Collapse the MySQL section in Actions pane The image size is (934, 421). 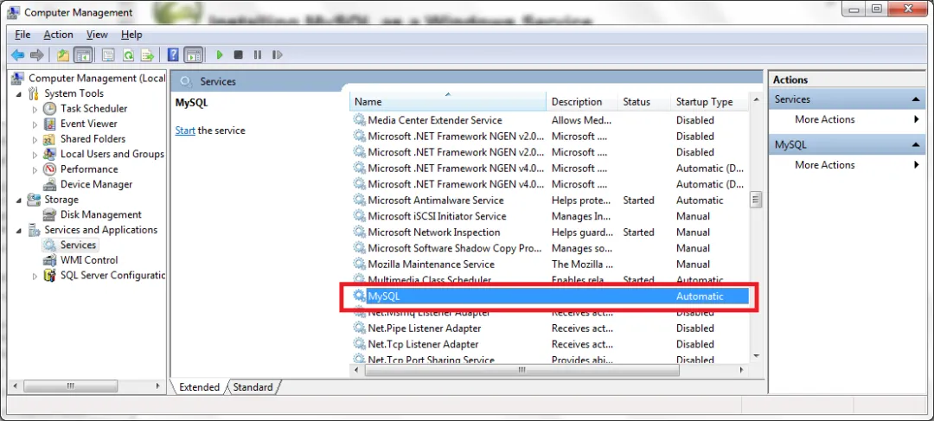[916, 145]
